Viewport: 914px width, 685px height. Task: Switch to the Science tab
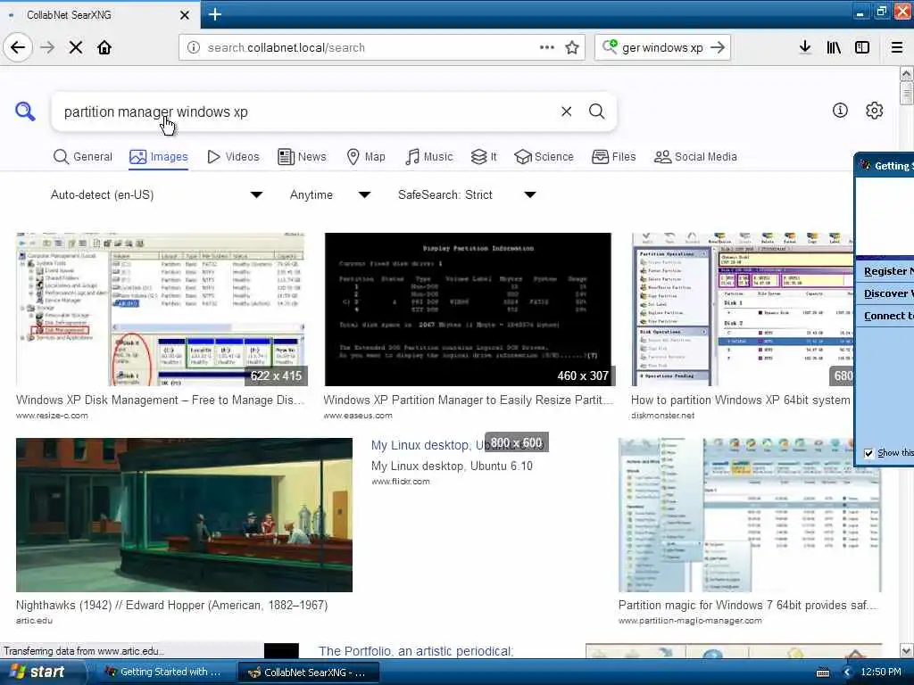point(544,157)
